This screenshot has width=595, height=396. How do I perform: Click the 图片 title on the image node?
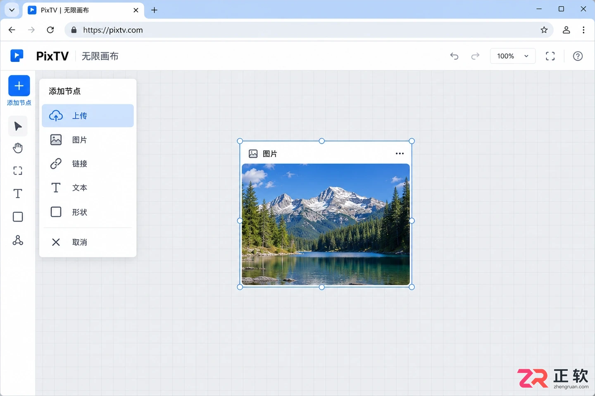pos(270,154)
